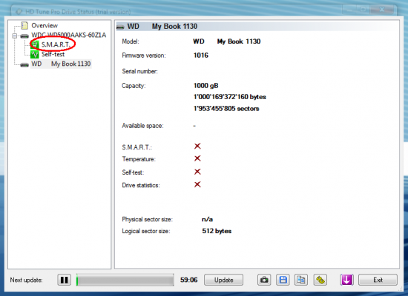Click the Serial number label

pos(139,71)
